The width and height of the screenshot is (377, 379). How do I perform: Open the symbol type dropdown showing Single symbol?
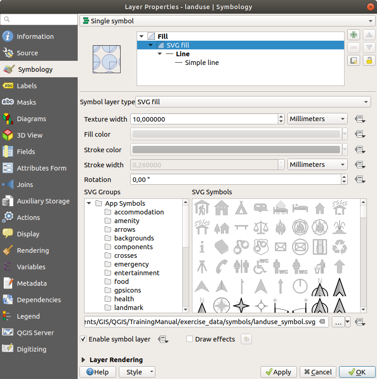[227, 21]
